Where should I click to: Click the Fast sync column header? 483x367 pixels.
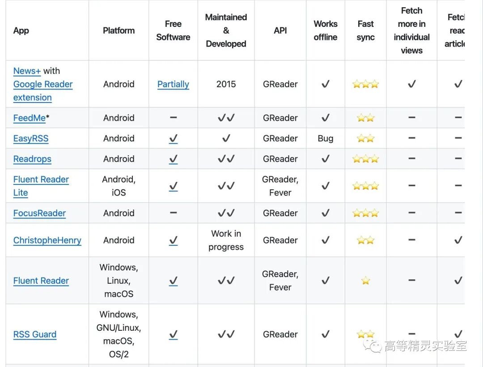[x=365, y=30]
